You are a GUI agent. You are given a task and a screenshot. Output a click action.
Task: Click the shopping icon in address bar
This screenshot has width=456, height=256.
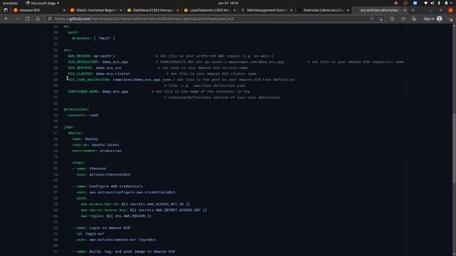coord(380,19)
